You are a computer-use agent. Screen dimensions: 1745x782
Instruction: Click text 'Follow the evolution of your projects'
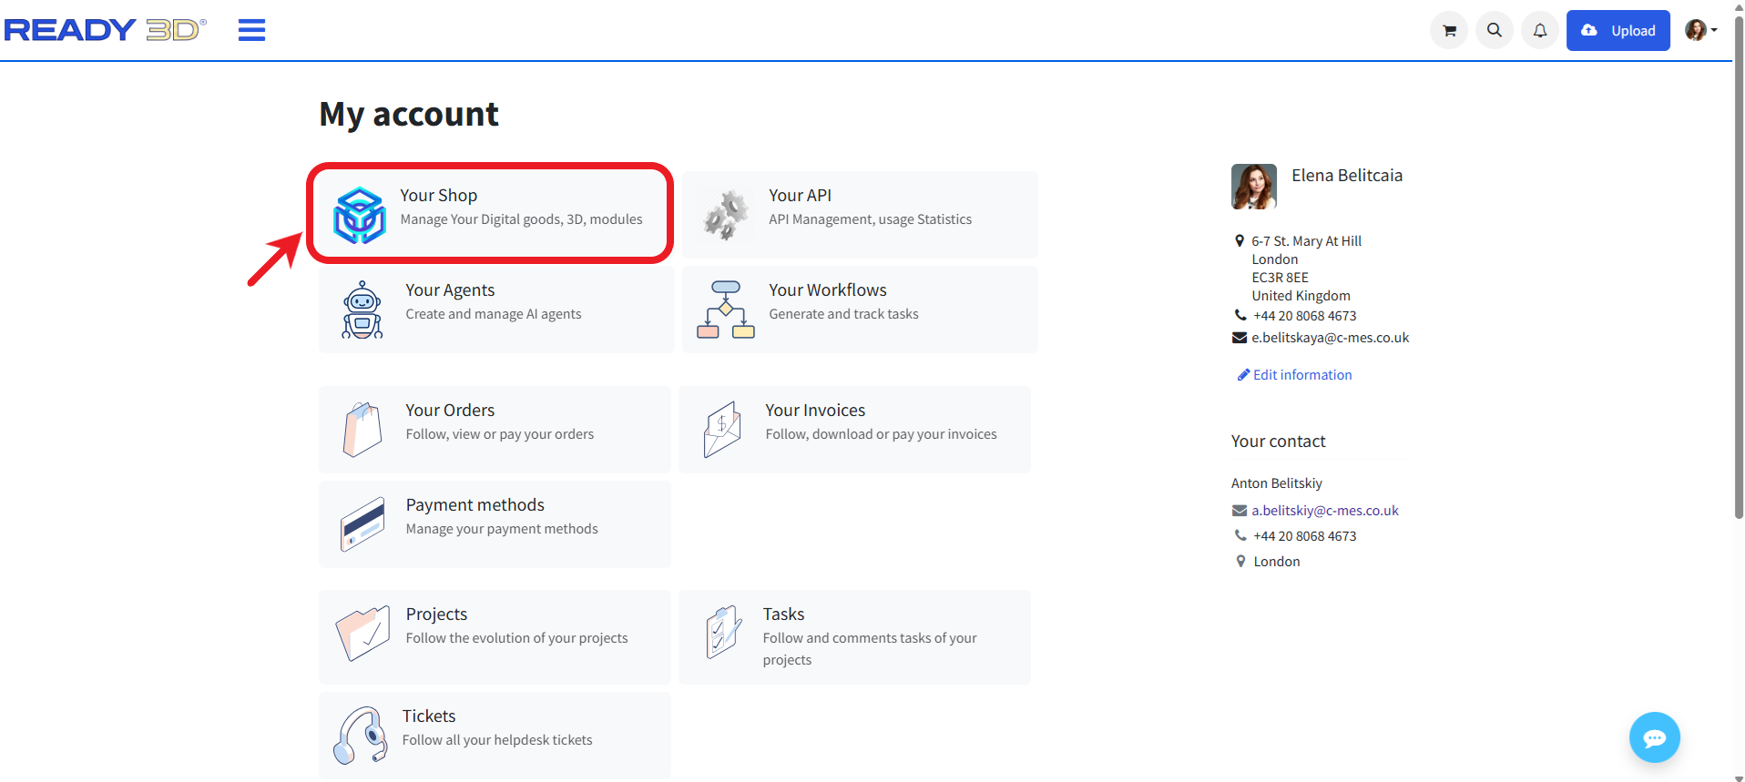pyautogui.click(x=516, y=637)
